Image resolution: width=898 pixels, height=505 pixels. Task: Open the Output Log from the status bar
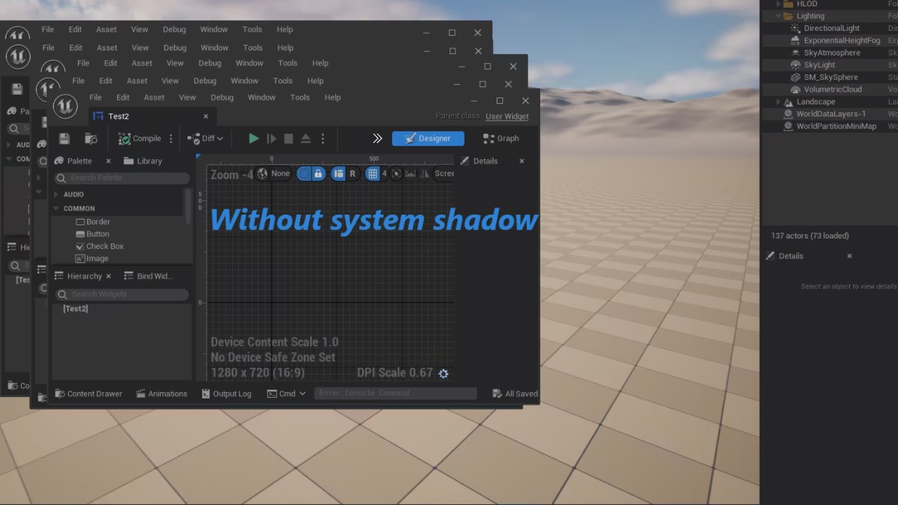click(226, 393)
